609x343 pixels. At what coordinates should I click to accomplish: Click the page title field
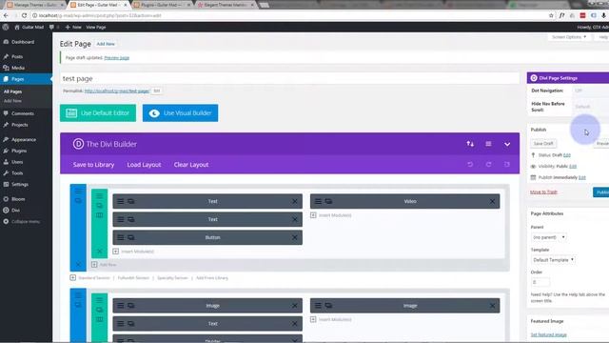(289, 78)
